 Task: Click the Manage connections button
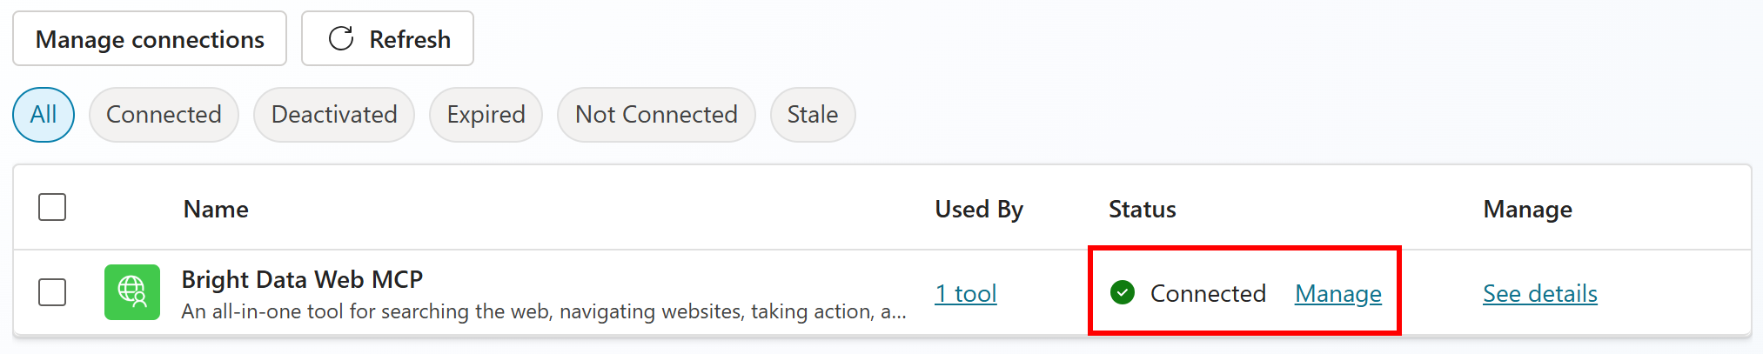150,39
